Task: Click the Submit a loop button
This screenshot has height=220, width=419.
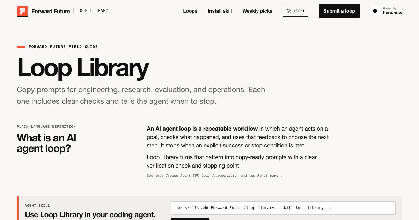Action: click(339, 11)
